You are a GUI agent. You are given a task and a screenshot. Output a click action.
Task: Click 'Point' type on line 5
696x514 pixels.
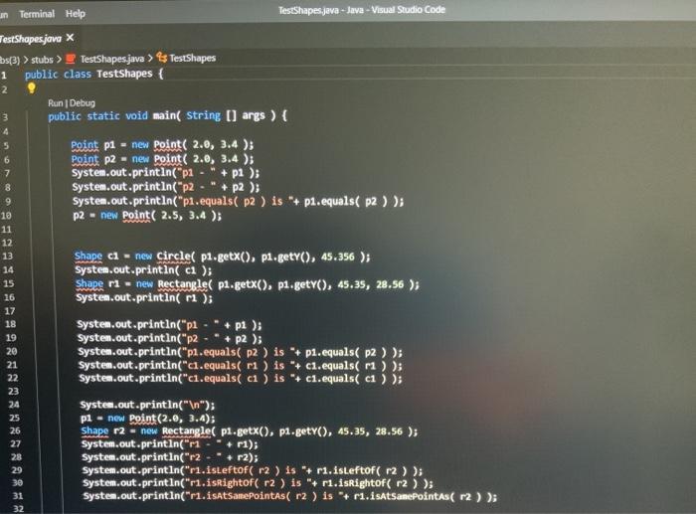pyautogui.click(x=85, y=145)
